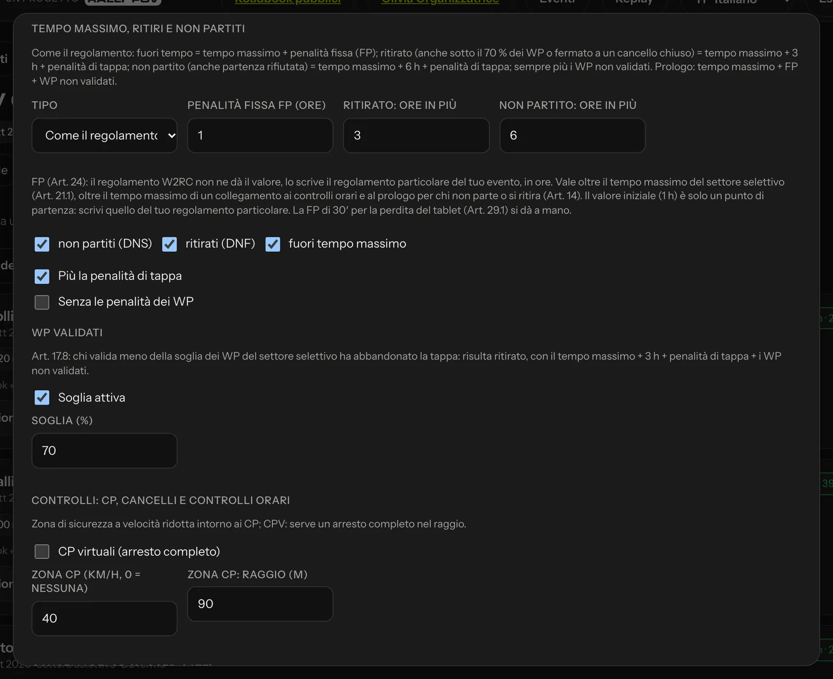Click the 'Zona di sicurezza a velocità ridotta' text
Image resolution: width=833 pixels, height=679 pixels.
coord(249,524)
